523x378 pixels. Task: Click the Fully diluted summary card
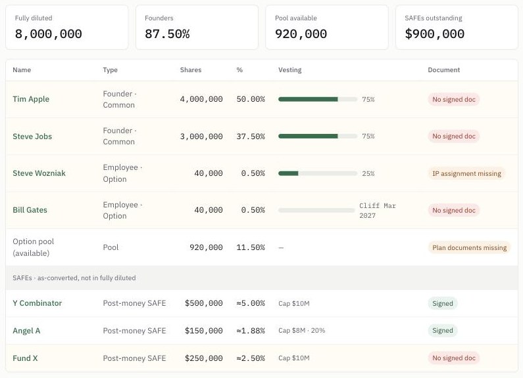pyautogui.click(x=66, y=28)
